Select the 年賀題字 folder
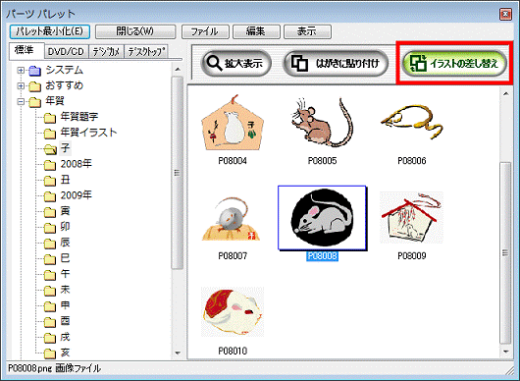This screenshot has width=520, height=381. pos(71,117)
